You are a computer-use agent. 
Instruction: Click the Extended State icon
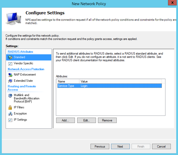10,81
